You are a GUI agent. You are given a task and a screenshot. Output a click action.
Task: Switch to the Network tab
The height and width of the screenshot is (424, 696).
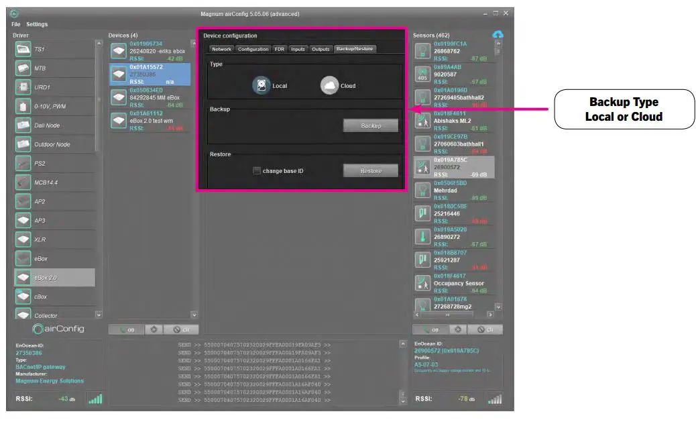coord(221,49)
